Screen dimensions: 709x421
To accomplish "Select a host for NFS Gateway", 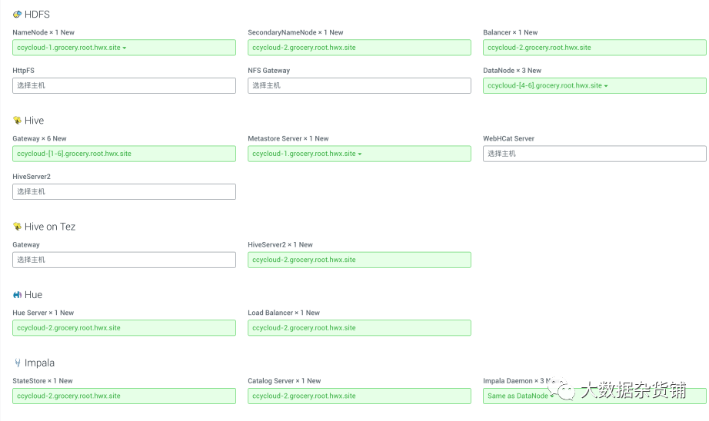I will pyautogui.click(x=359, y=85).
